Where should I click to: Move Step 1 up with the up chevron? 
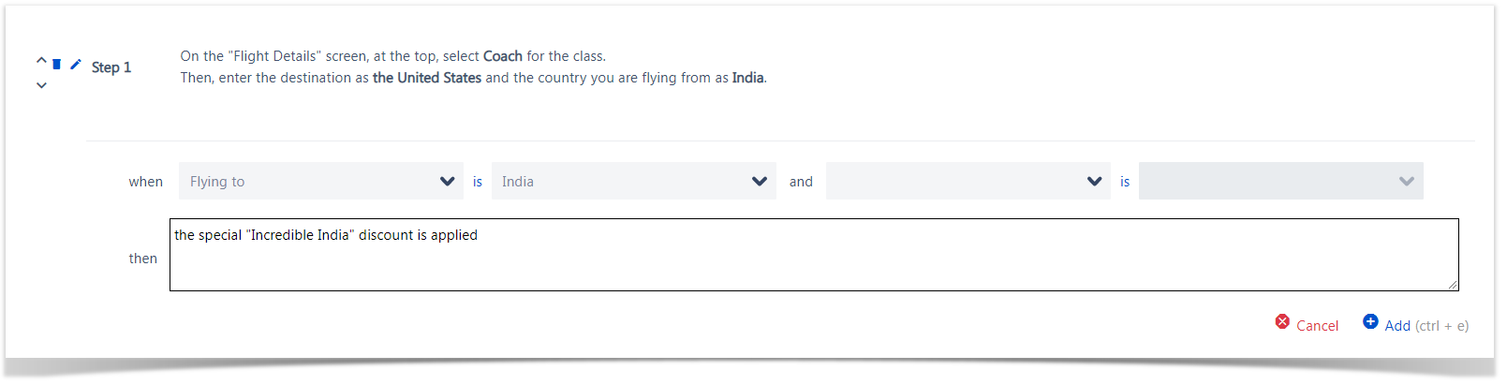click(x=41, y=60)
